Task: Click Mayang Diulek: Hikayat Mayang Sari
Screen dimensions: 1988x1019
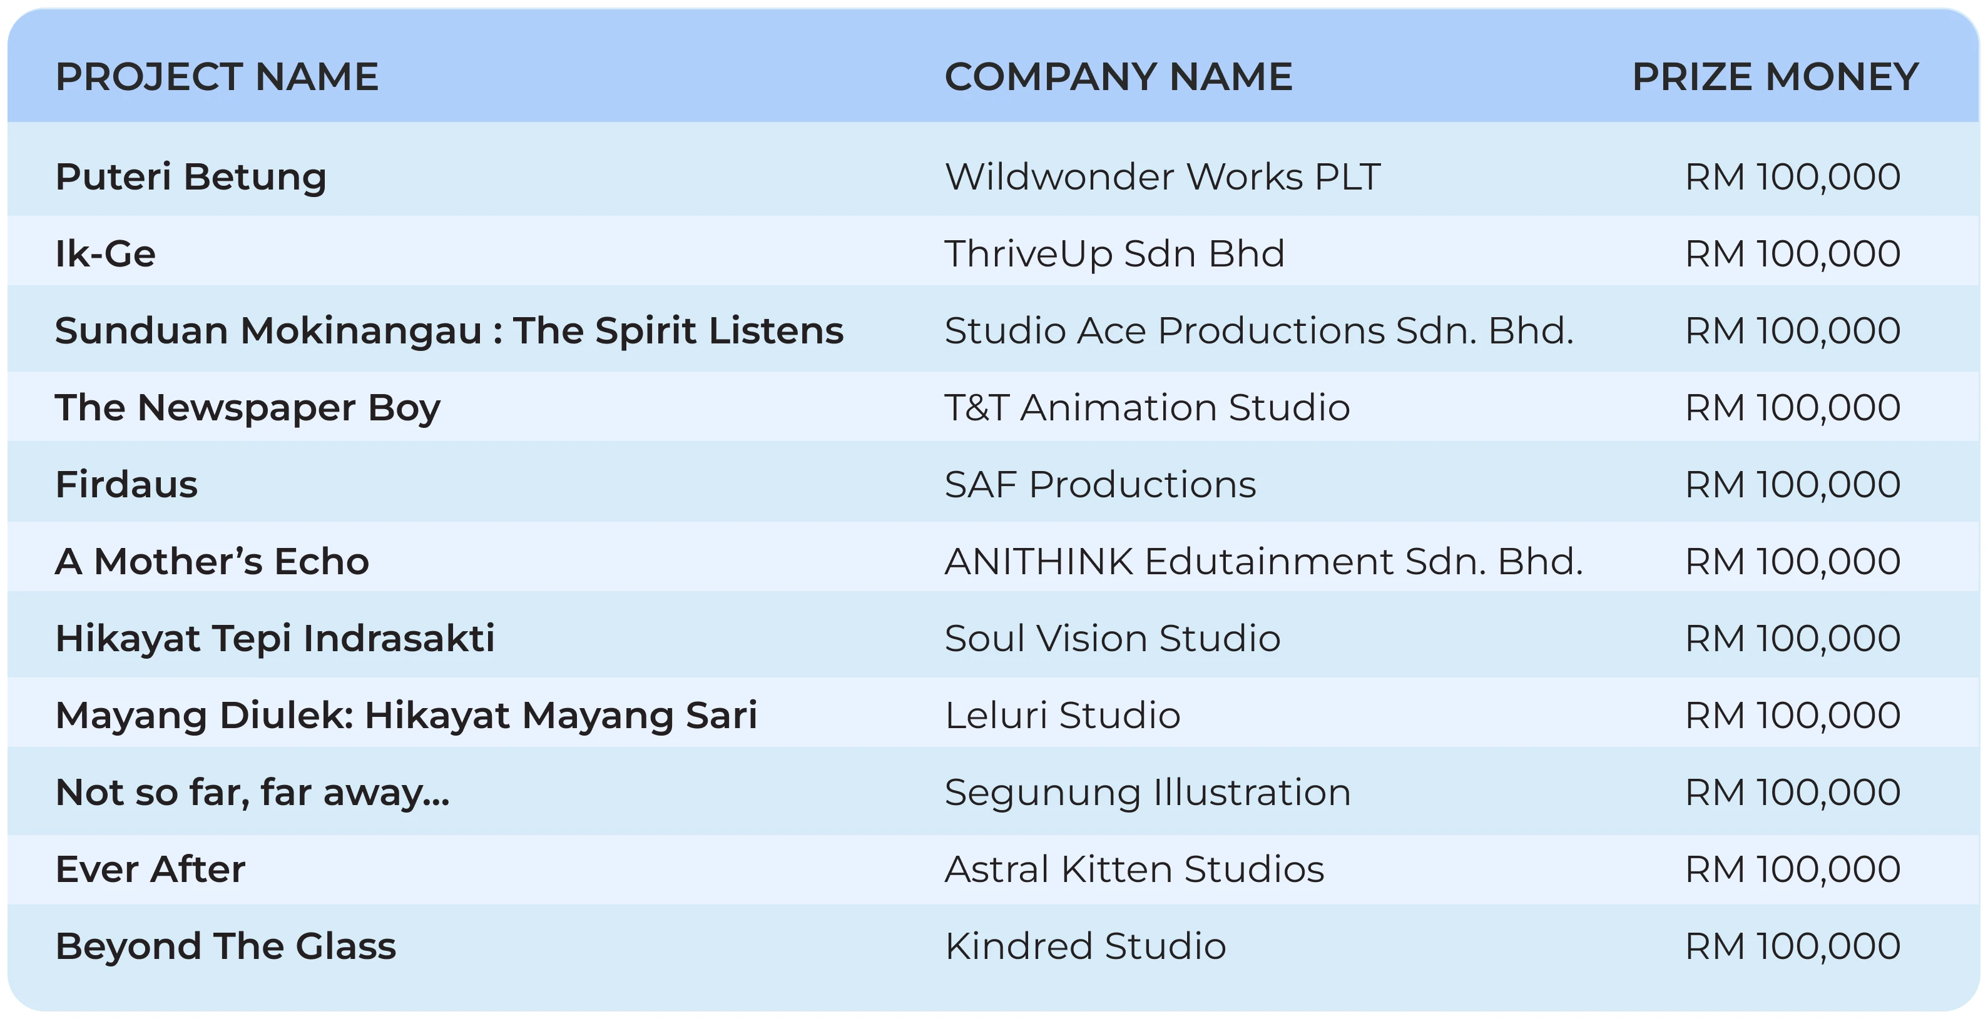Action: [406, 715]
